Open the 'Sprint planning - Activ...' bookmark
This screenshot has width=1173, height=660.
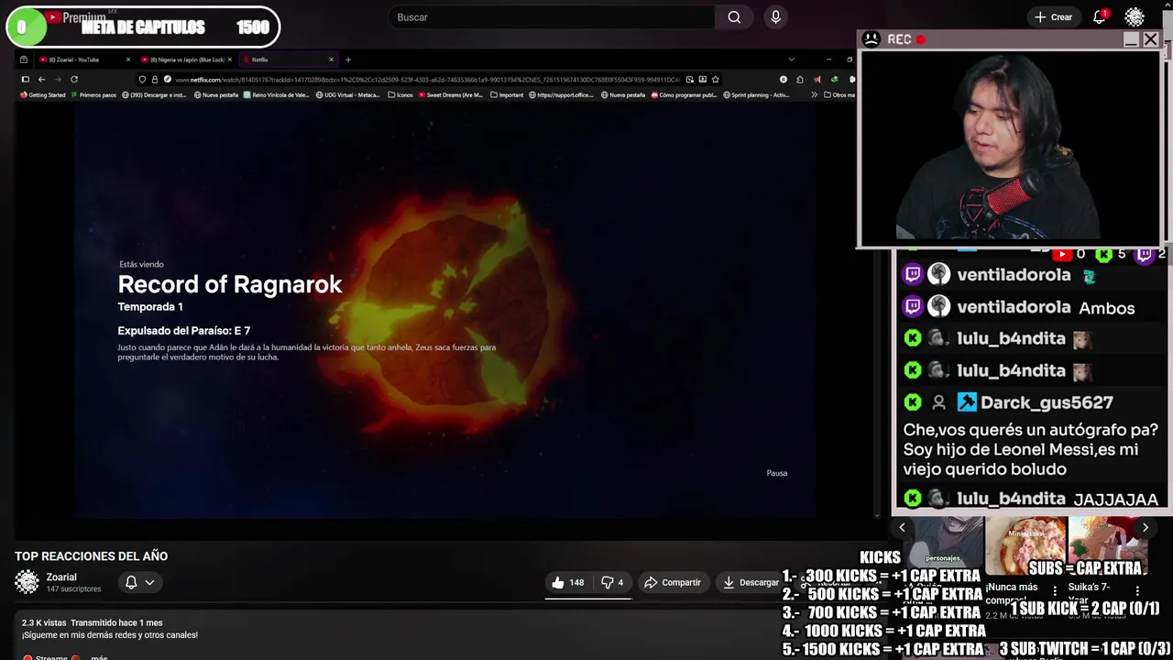pos(756,94)
